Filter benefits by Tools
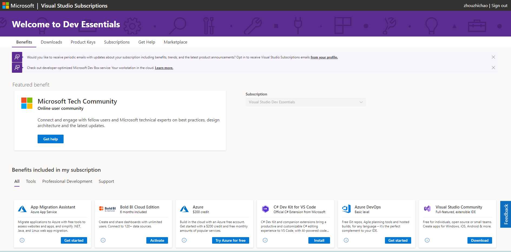This screenshot has width=511, height=252. point(31,181)
